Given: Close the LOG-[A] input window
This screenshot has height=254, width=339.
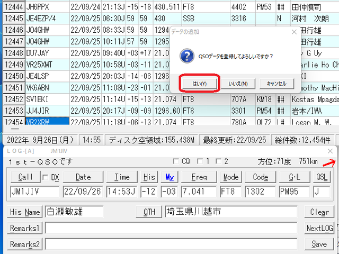Looking at the screenshot, I should point(330,151).
